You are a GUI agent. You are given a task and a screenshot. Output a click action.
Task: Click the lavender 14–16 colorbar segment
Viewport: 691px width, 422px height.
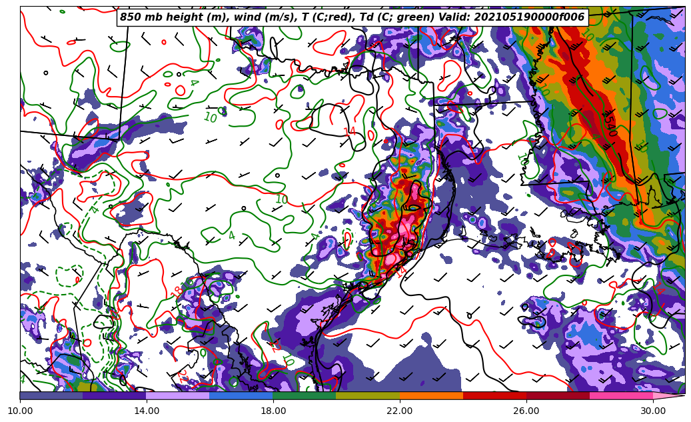point(177,396)
